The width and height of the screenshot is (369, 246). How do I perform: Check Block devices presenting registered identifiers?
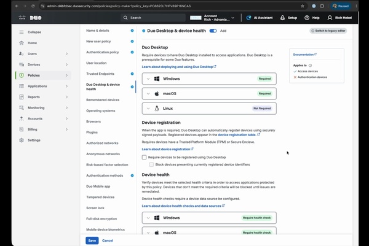tap(151, 164)
